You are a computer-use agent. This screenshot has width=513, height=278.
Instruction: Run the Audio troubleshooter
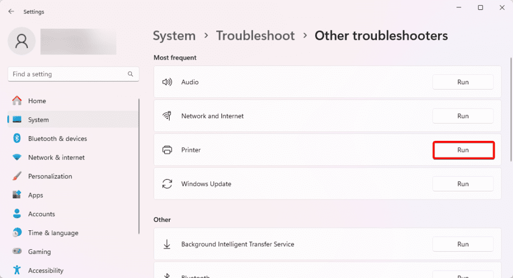[x=462, y=82]
